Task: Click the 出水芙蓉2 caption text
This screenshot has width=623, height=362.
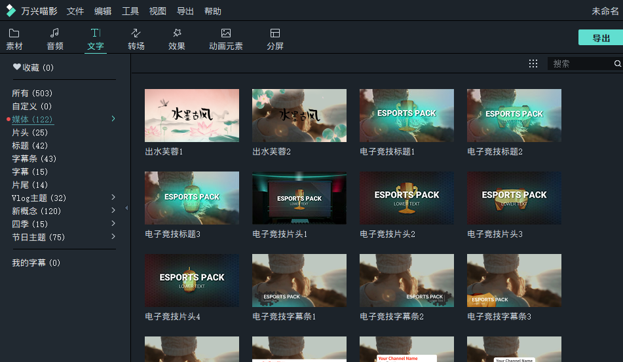Action: tap(271, 152)
